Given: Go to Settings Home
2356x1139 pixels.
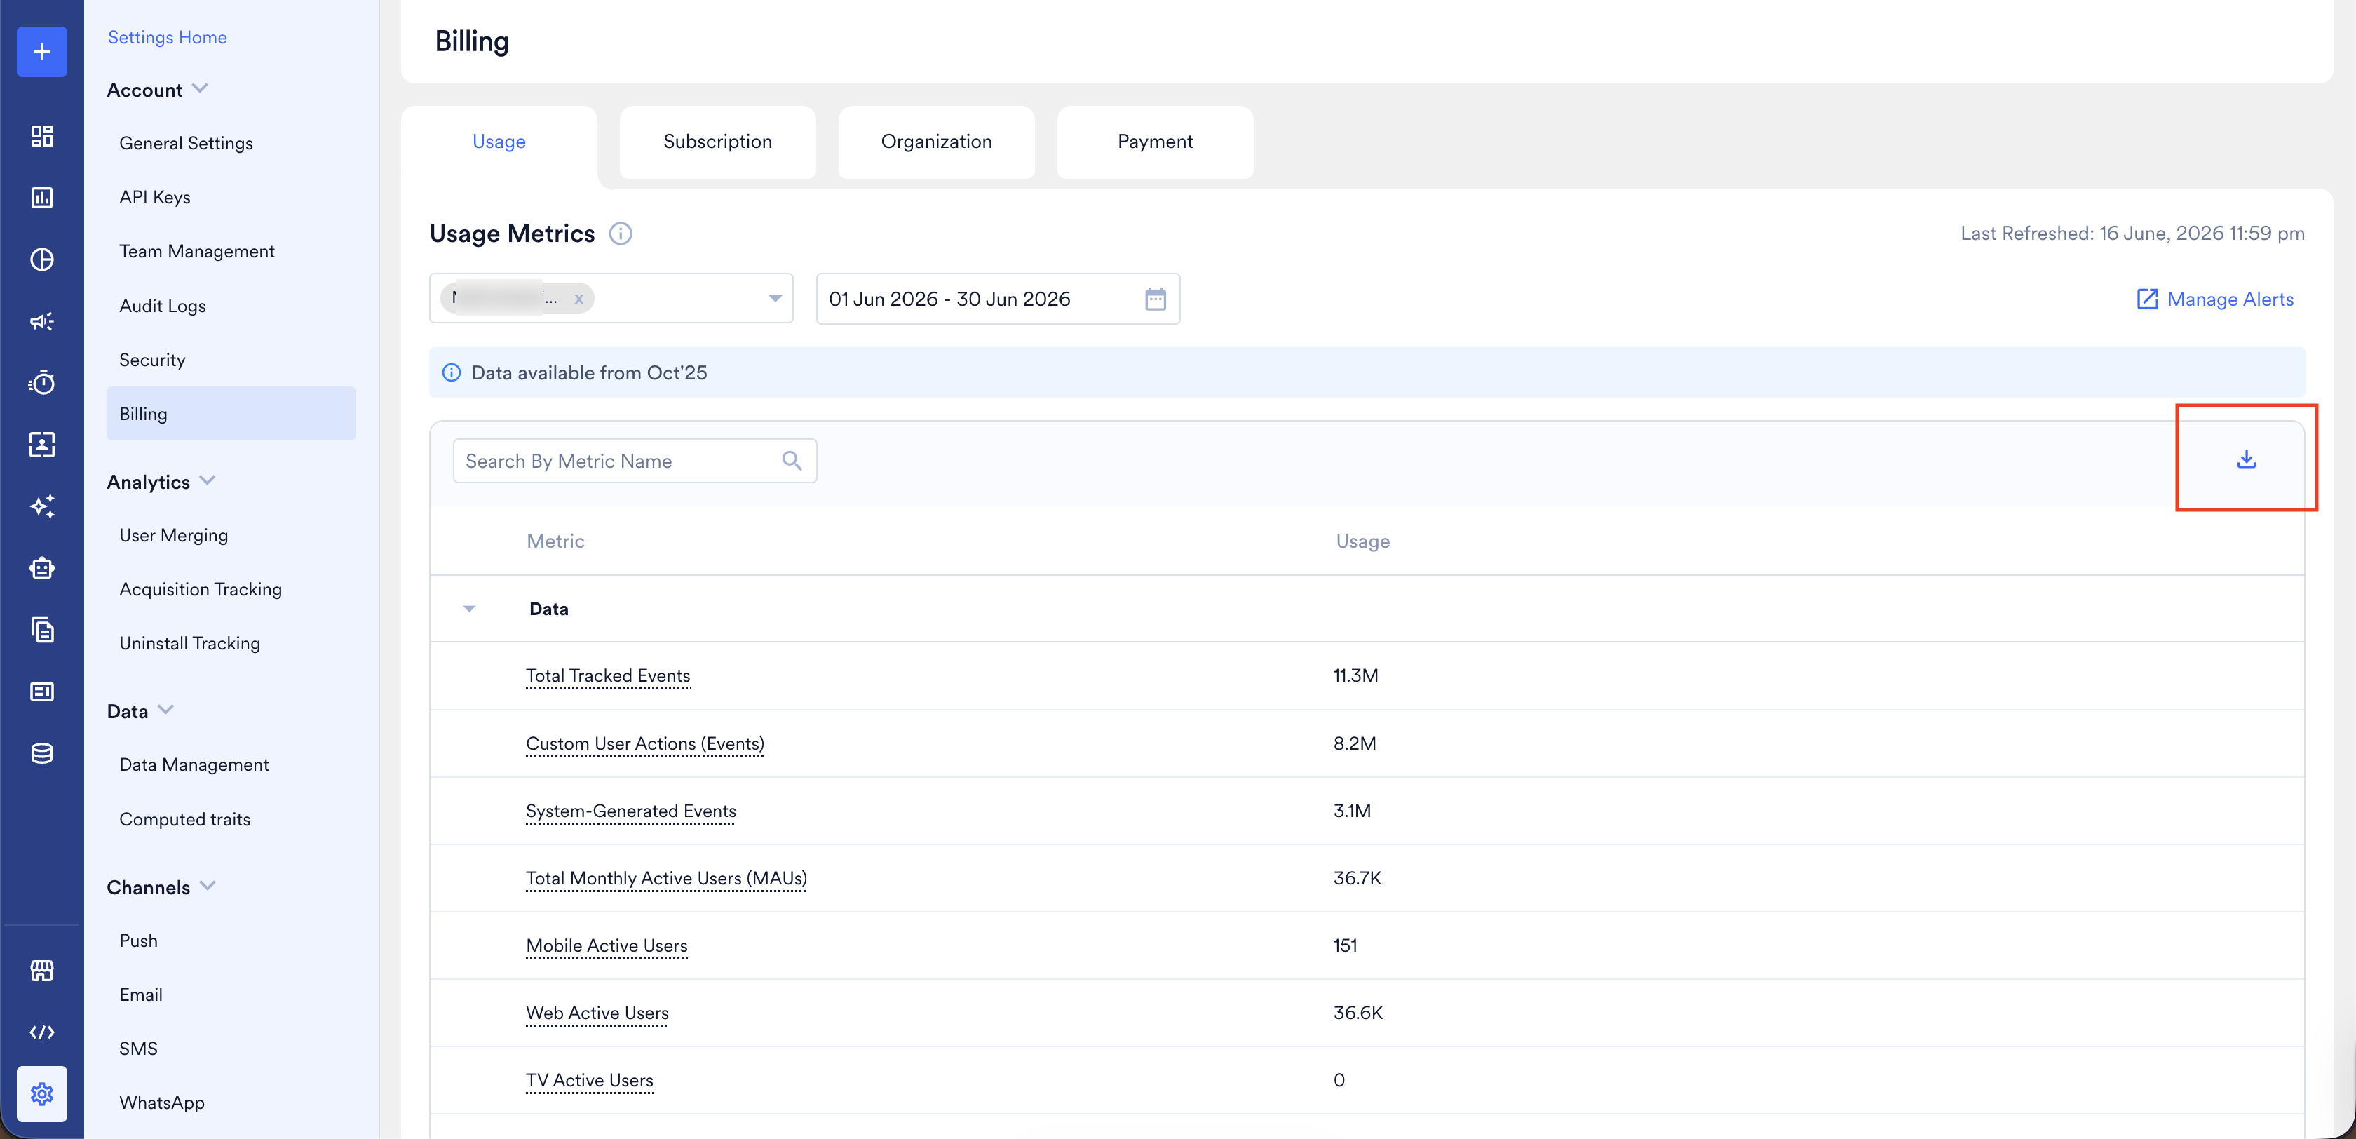Looking at the screenshot, I should tap(168, 37).
